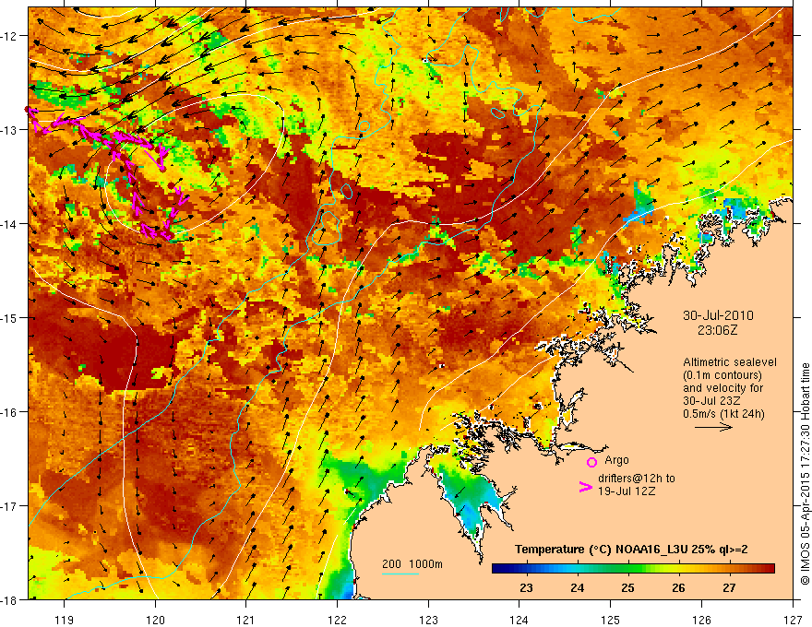Click the '(0.1m contours)' legend text
Viewport: 812px width, 627px height.
pyautogui.click(x=722, y=375)
